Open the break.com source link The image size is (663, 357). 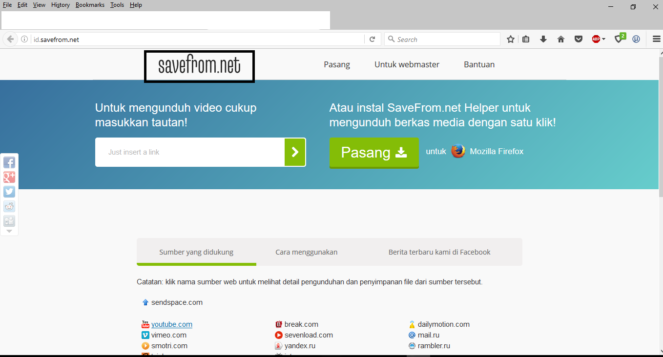coord(301,324)
